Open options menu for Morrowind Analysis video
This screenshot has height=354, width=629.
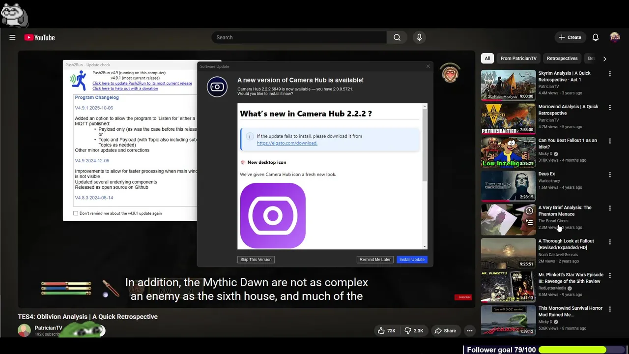point(610,107)
